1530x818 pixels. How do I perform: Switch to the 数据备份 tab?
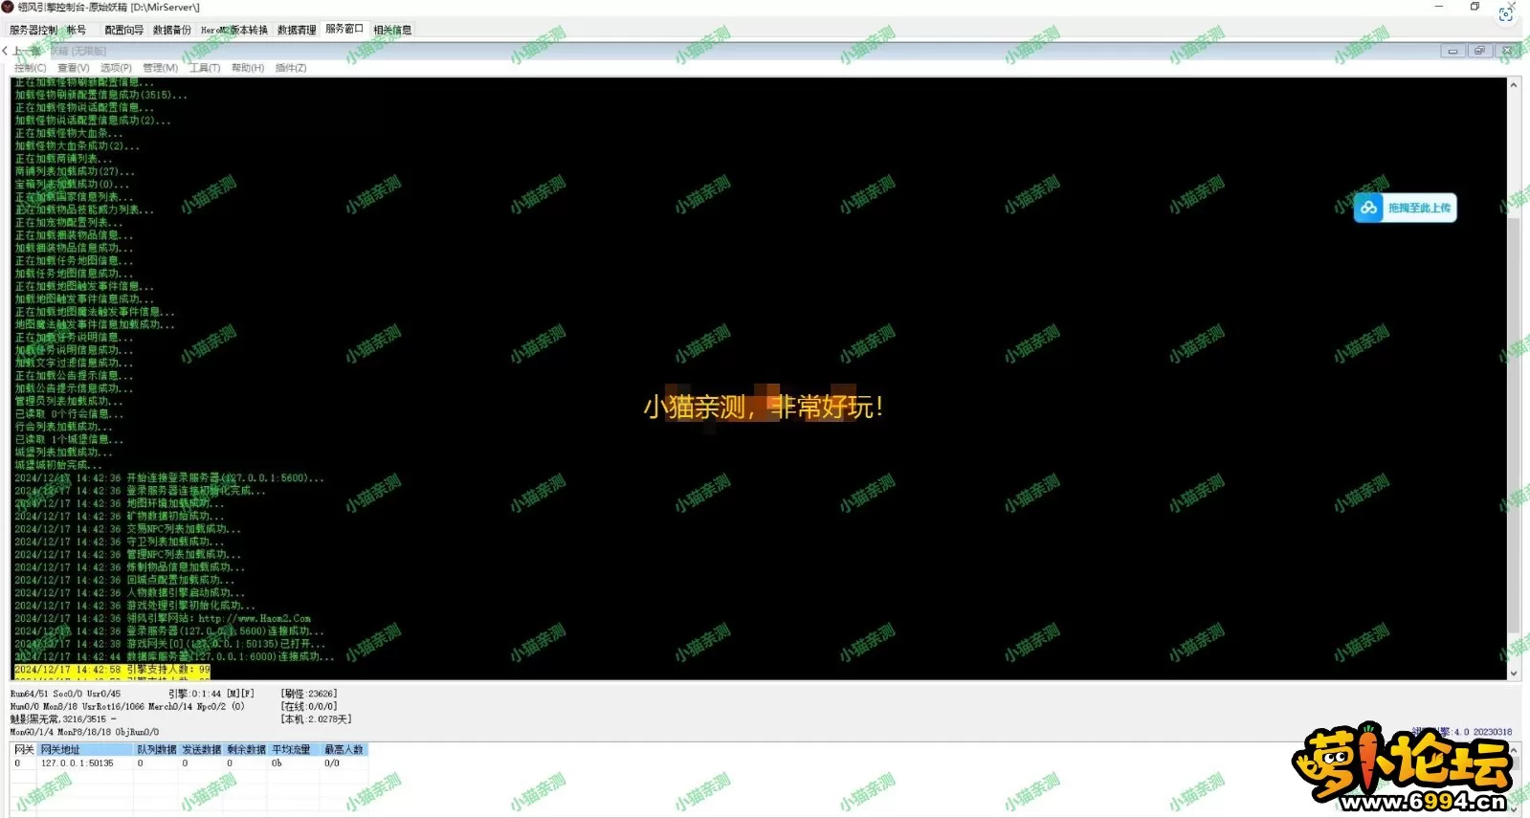pos(172,30)
